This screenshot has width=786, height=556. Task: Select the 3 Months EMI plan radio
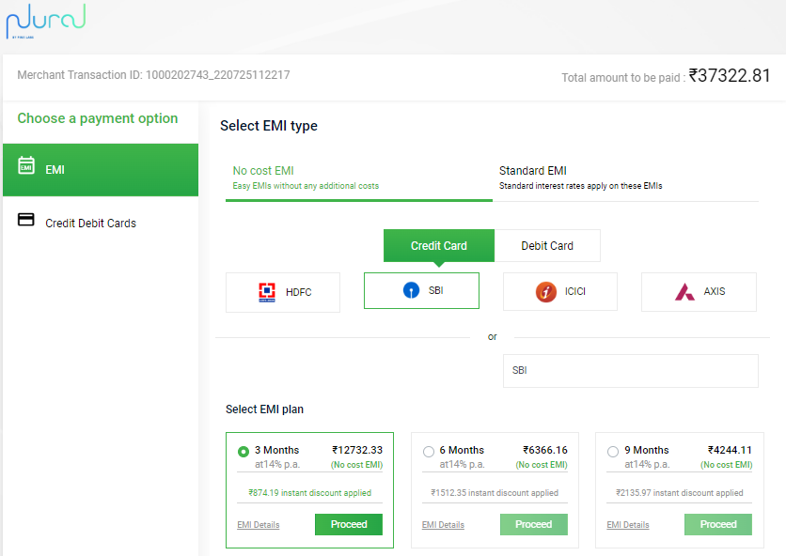pos(244,452)
